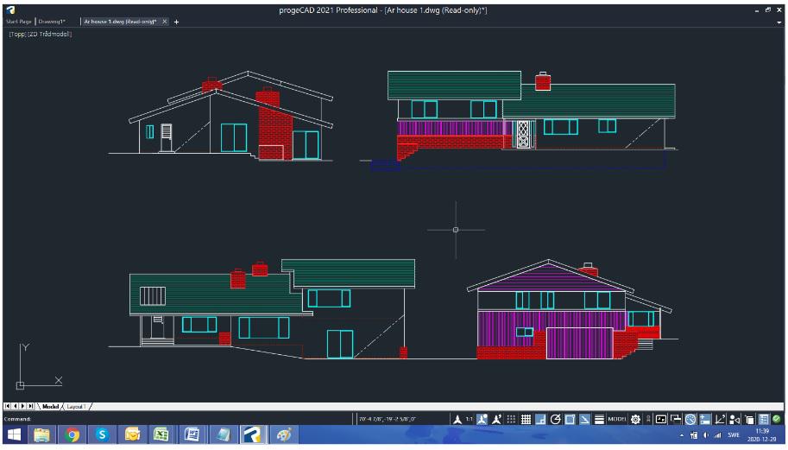The height and width of the screenshot is (450, 788).
Task: Switch to Layout1 tab at bottom
Action: coord(76,406)
